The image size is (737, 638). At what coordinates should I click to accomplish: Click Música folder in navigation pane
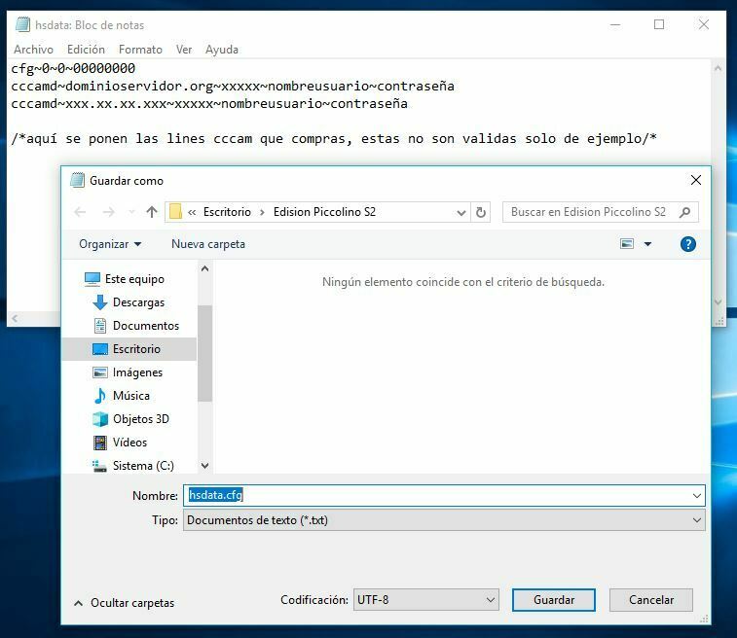click(x=130, y=396)
